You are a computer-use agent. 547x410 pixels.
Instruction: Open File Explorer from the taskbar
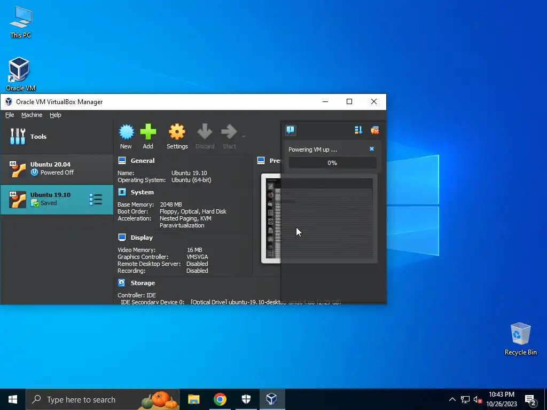(x=193, y=399)
